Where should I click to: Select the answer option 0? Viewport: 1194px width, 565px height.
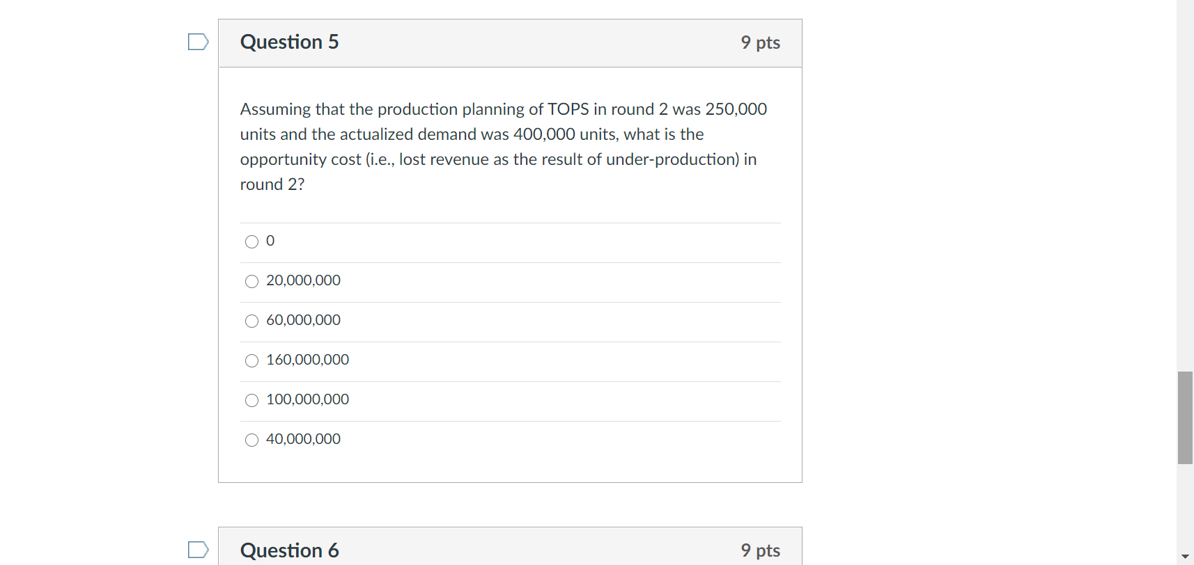point(251,241)
